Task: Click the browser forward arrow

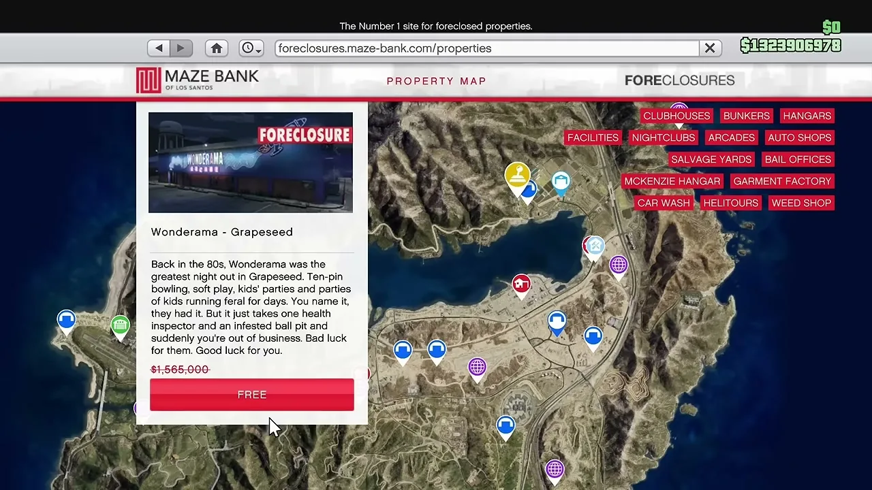Action: click(181, 48)
